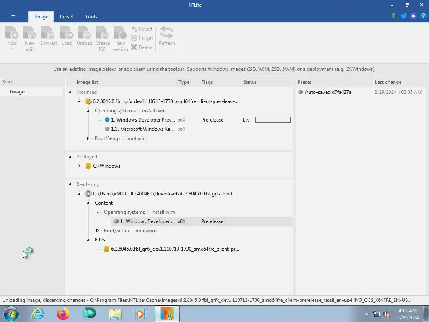This screenshot has width=429, height=322.
Task: Open the Windows Start button
Action: click(11, 314)
